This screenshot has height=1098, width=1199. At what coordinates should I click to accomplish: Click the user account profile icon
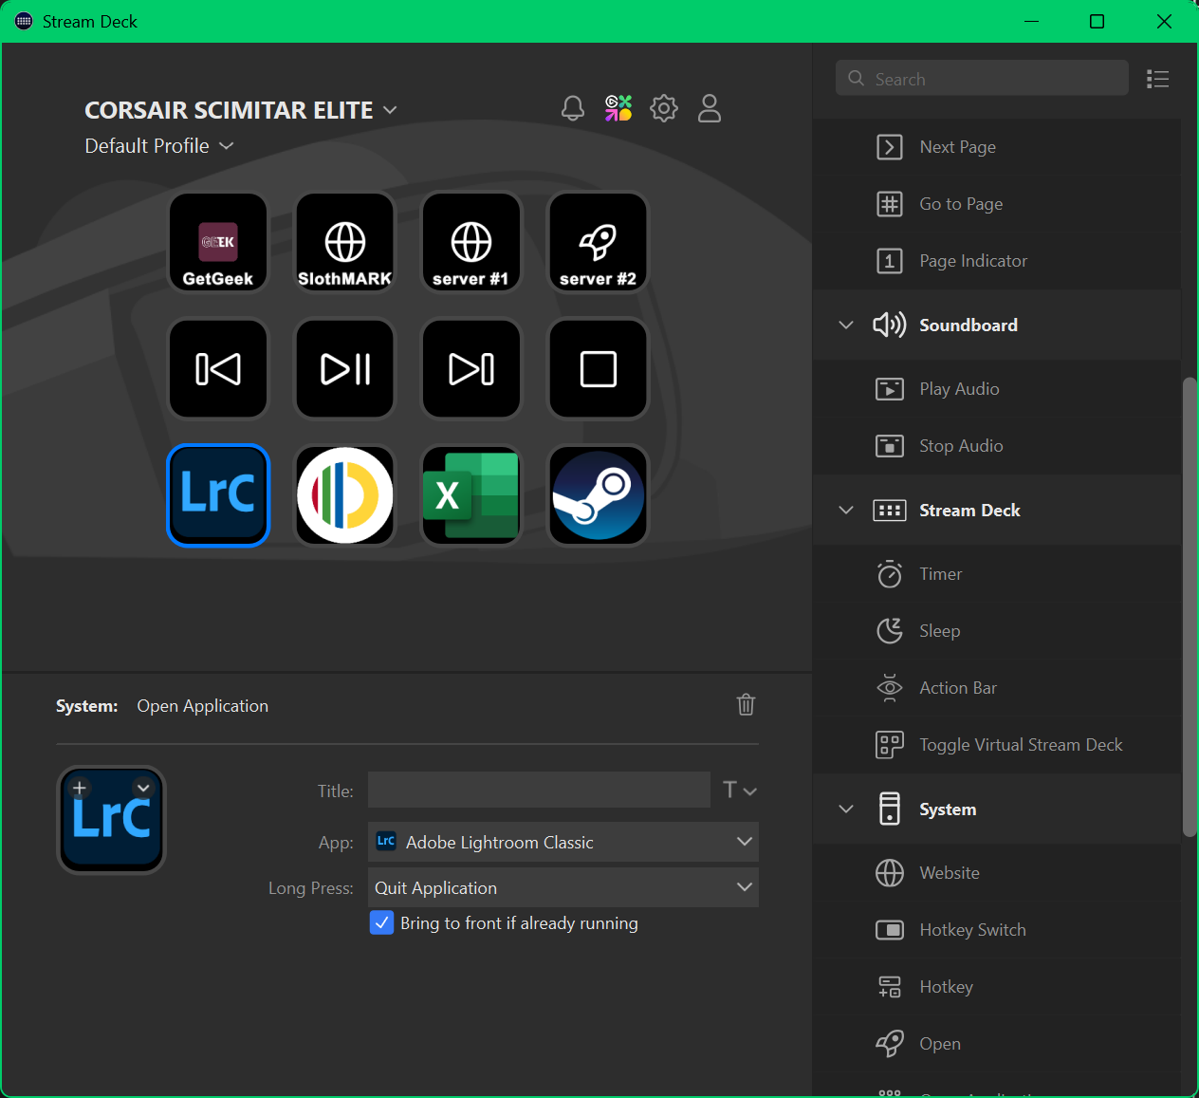click(x=710, y=108)
